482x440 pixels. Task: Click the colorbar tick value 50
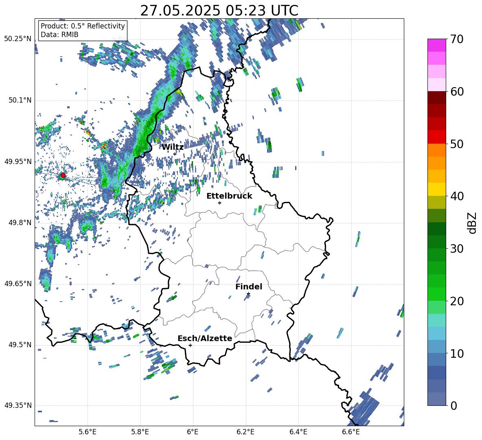tap(457, 144)
